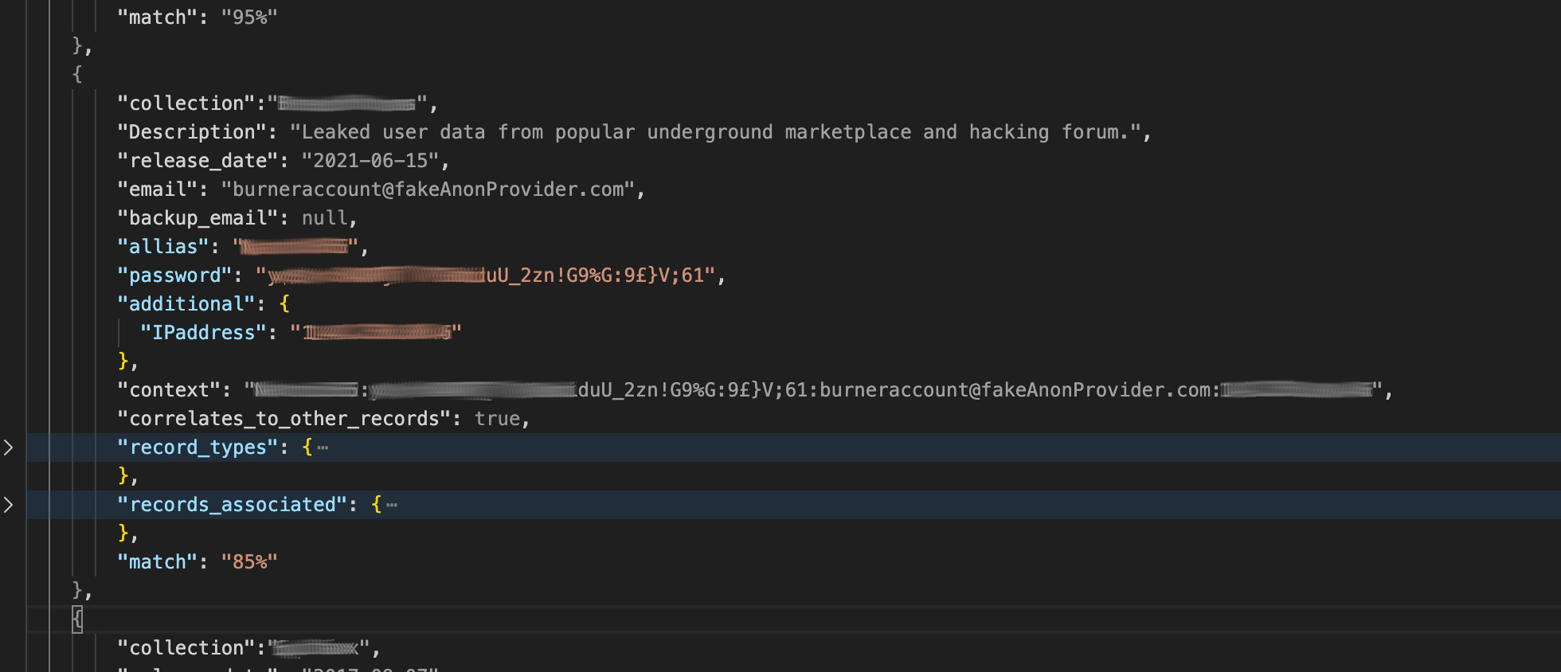
Task: Expand the folded "record_types" fold arrow
Action: tap(8, 447)
